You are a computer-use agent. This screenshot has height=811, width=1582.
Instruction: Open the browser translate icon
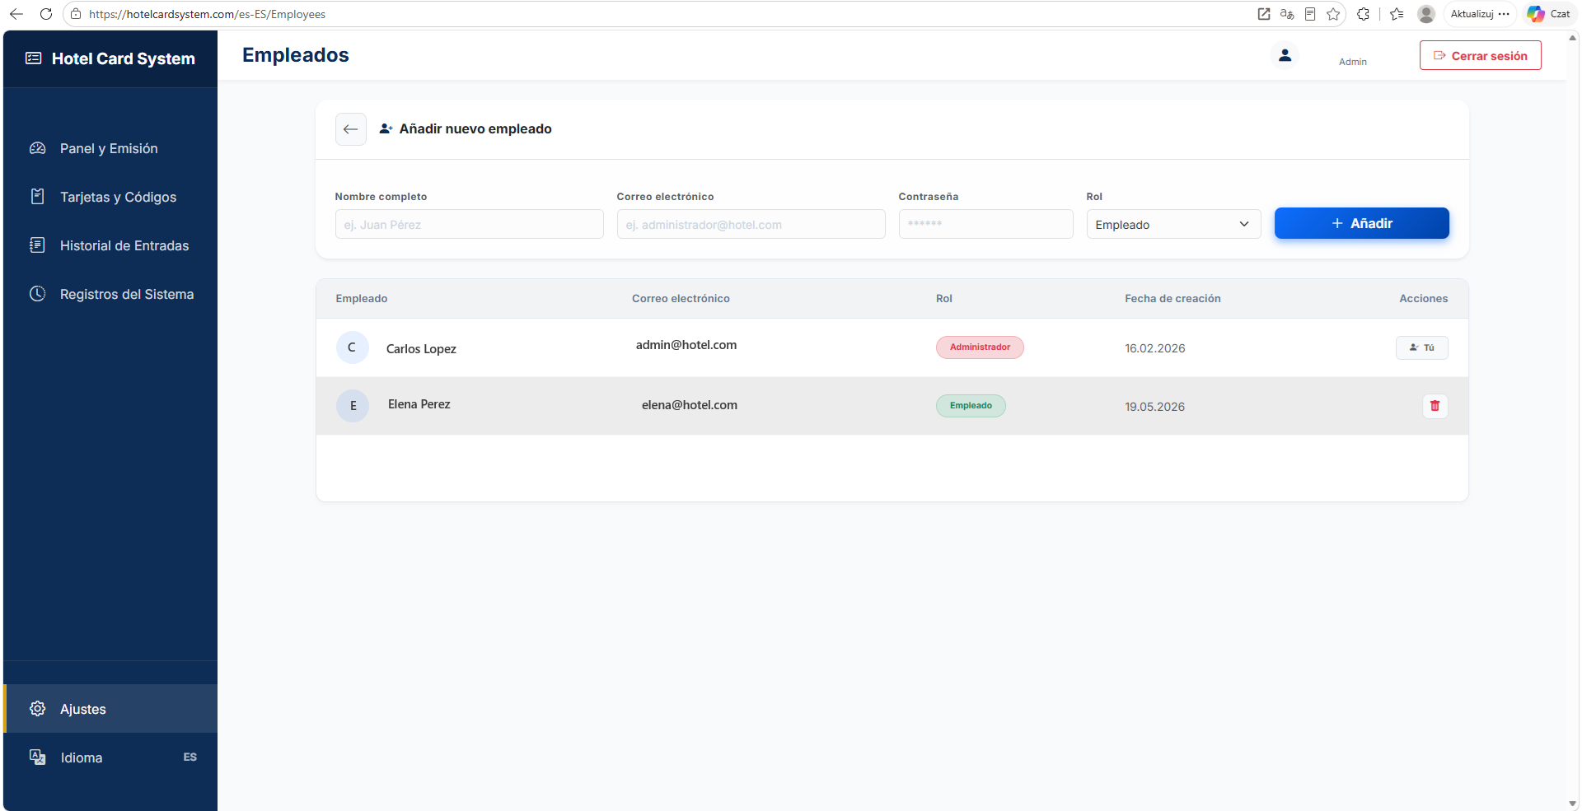[x=1287, y=14]
